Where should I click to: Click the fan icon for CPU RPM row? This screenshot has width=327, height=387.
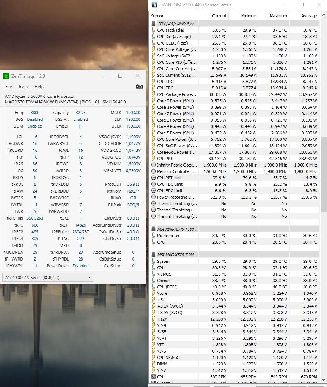(153, 377)
